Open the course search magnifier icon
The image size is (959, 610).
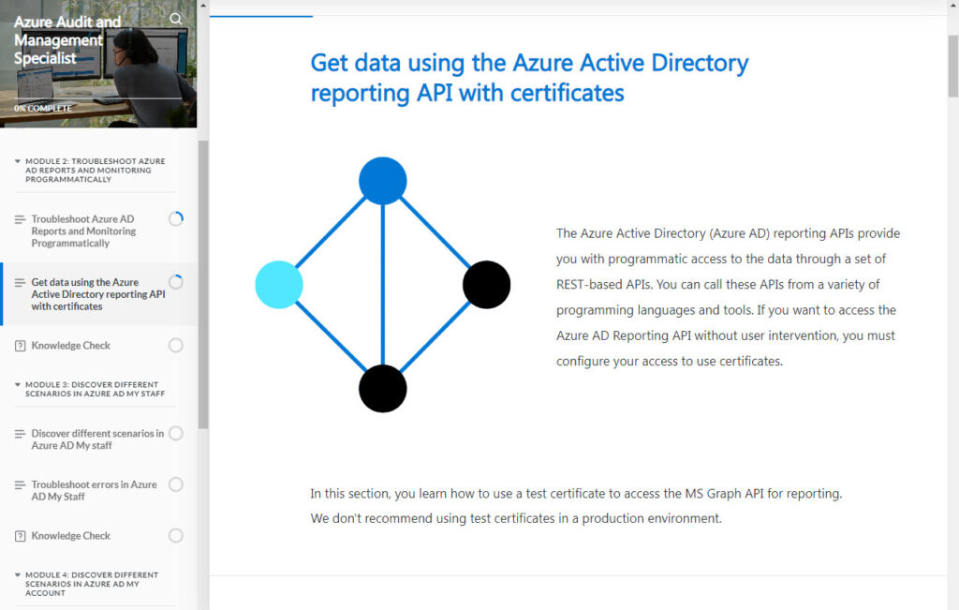[x=176, y=19]
